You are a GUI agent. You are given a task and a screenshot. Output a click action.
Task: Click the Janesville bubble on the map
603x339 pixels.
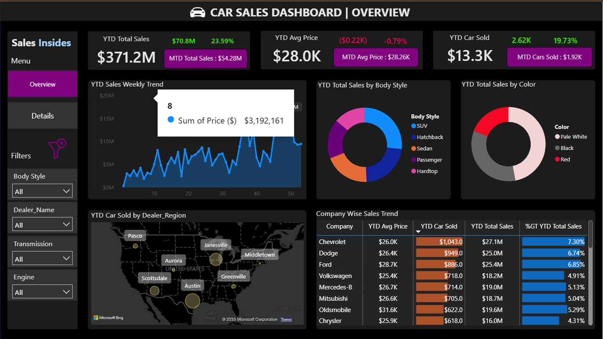pyautogui.click(x=216, y=259)
